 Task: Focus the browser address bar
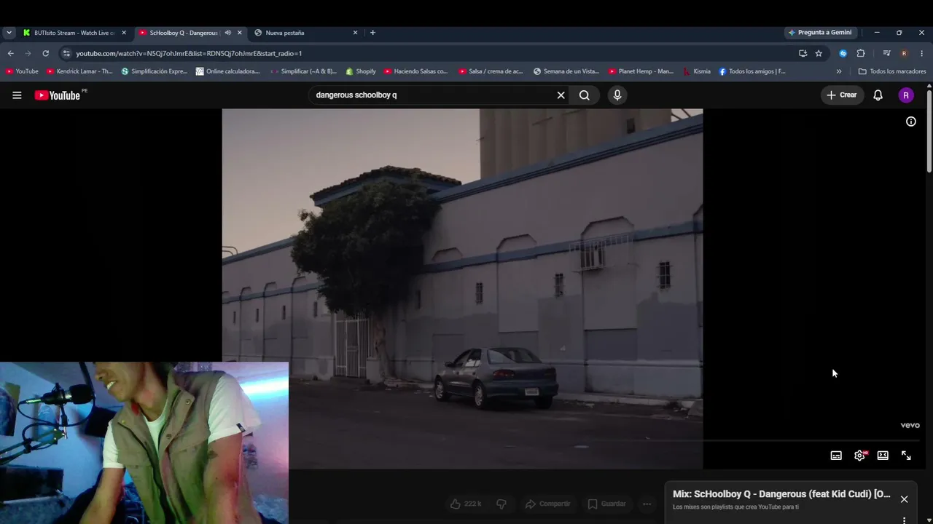430,53
